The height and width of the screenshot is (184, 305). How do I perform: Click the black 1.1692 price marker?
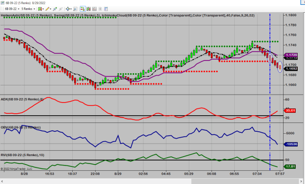click(291, 69)
